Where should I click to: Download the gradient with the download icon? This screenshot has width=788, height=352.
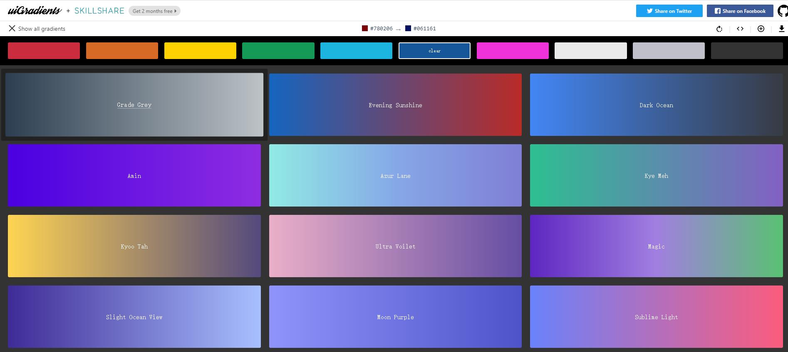(781, 29)
